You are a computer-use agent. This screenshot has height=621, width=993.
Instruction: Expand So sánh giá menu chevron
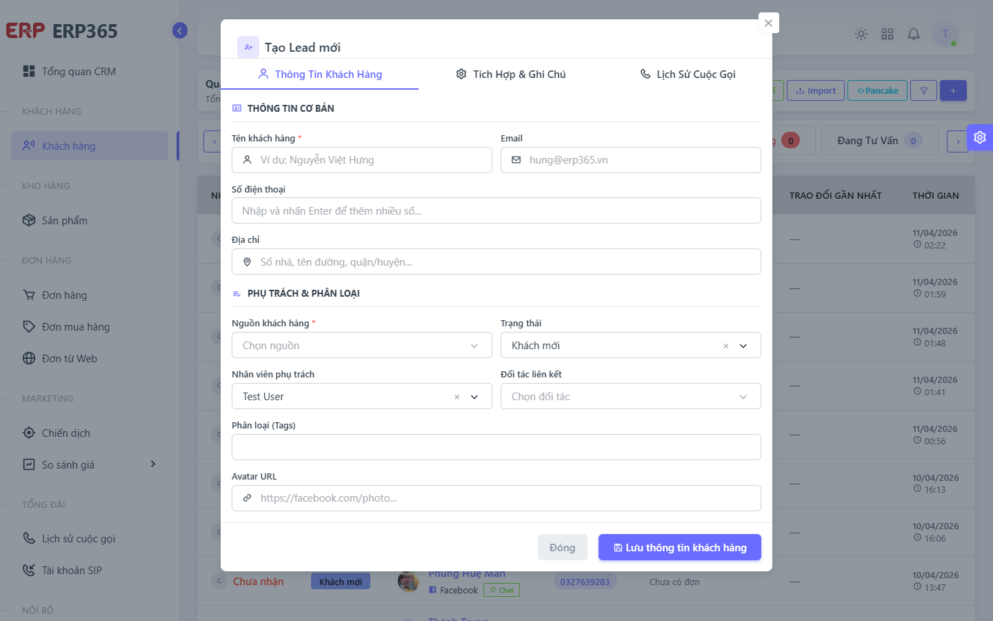(x=153, y=464)
